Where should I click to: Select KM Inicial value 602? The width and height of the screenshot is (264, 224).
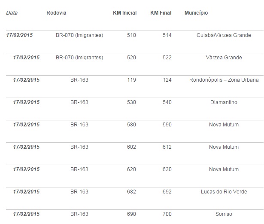coord(131,147)
